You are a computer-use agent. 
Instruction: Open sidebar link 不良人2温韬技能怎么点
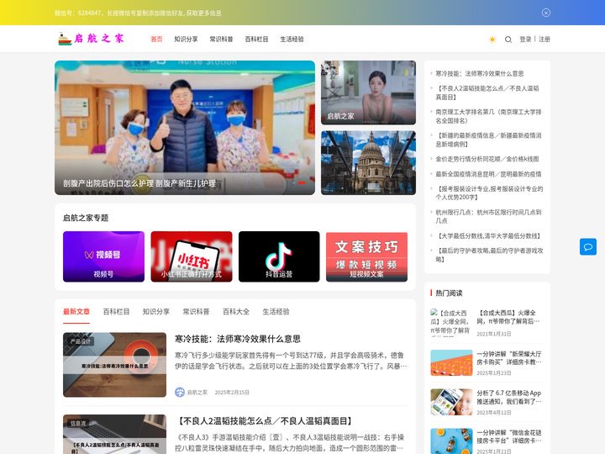pyautogui.click(x=487, y=92)
